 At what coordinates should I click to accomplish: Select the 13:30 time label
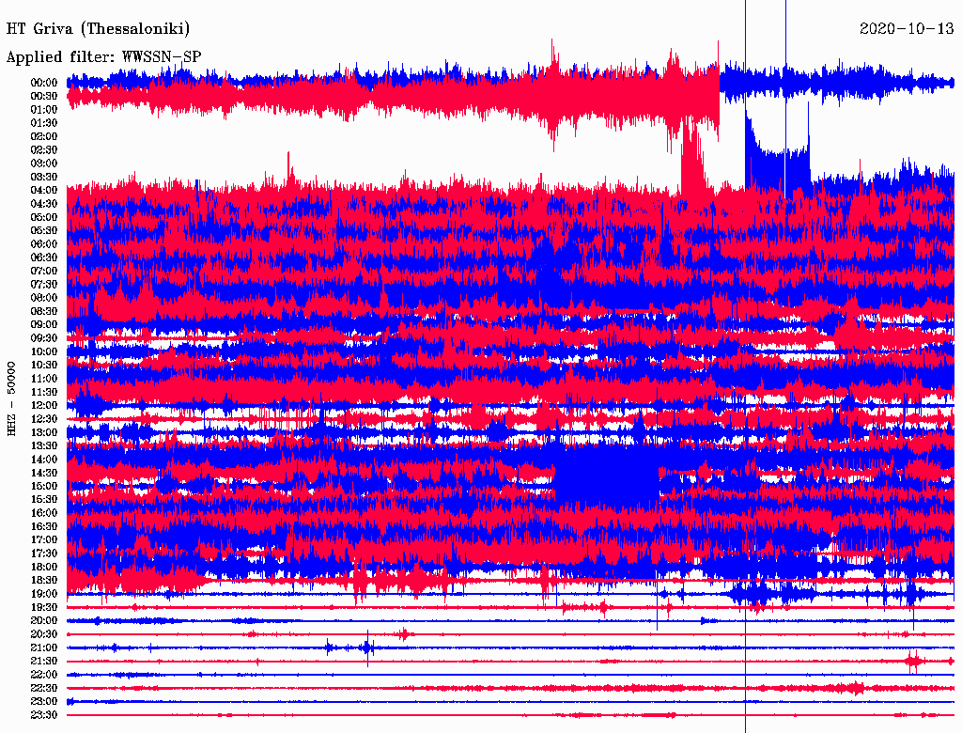pos(44,446)
